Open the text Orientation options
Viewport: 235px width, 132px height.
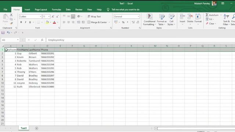tap(79, 16)
